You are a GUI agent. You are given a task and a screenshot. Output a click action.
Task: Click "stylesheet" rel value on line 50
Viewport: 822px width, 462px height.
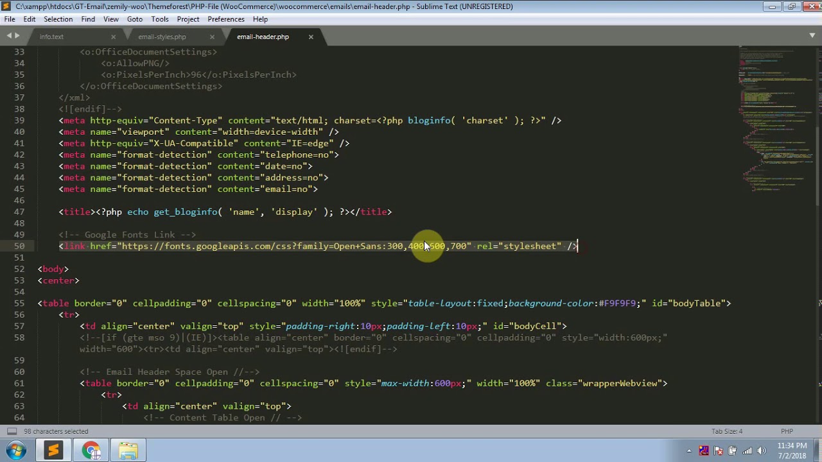click(530, 246)
